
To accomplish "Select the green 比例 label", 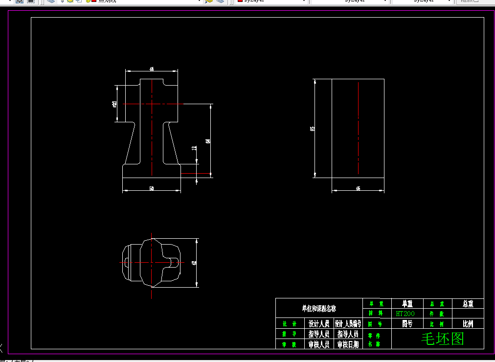I will click(437, 324).
